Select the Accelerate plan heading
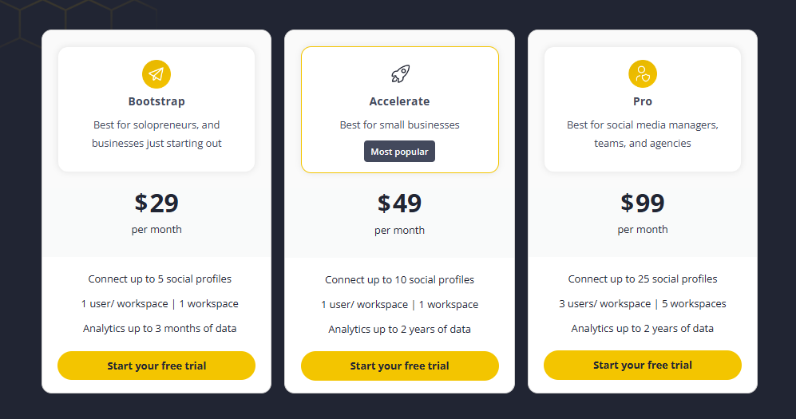Image resolution: width=796 pixels, height=419 pixels. [x=399, y=101]
